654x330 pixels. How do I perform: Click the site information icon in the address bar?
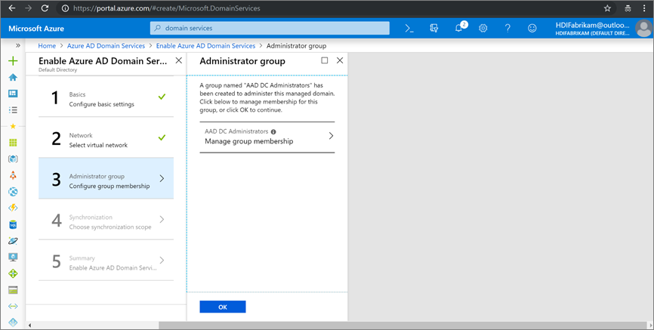[x=65, y=8]
